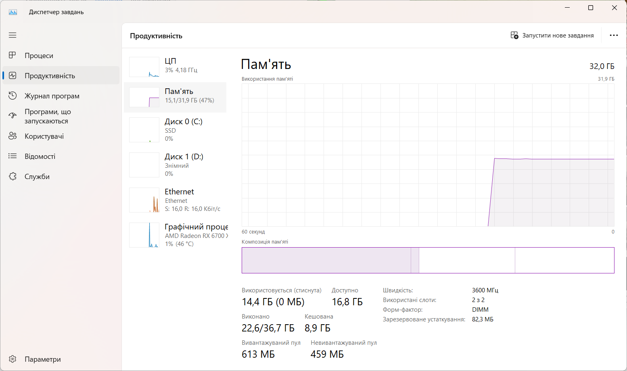Click the Пам'ять large heading
627x371 pixels.
coord(266,65)
